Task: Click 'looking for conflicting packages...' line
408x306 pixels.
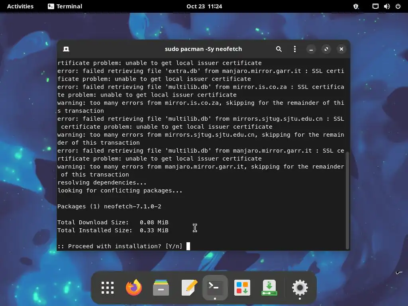Action: tap(120, 190)
